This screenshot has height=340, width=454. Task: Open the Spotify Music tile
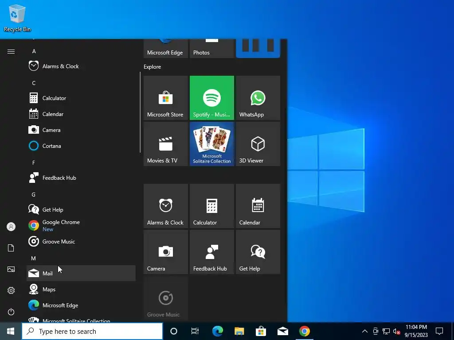[x=212, y=98]
